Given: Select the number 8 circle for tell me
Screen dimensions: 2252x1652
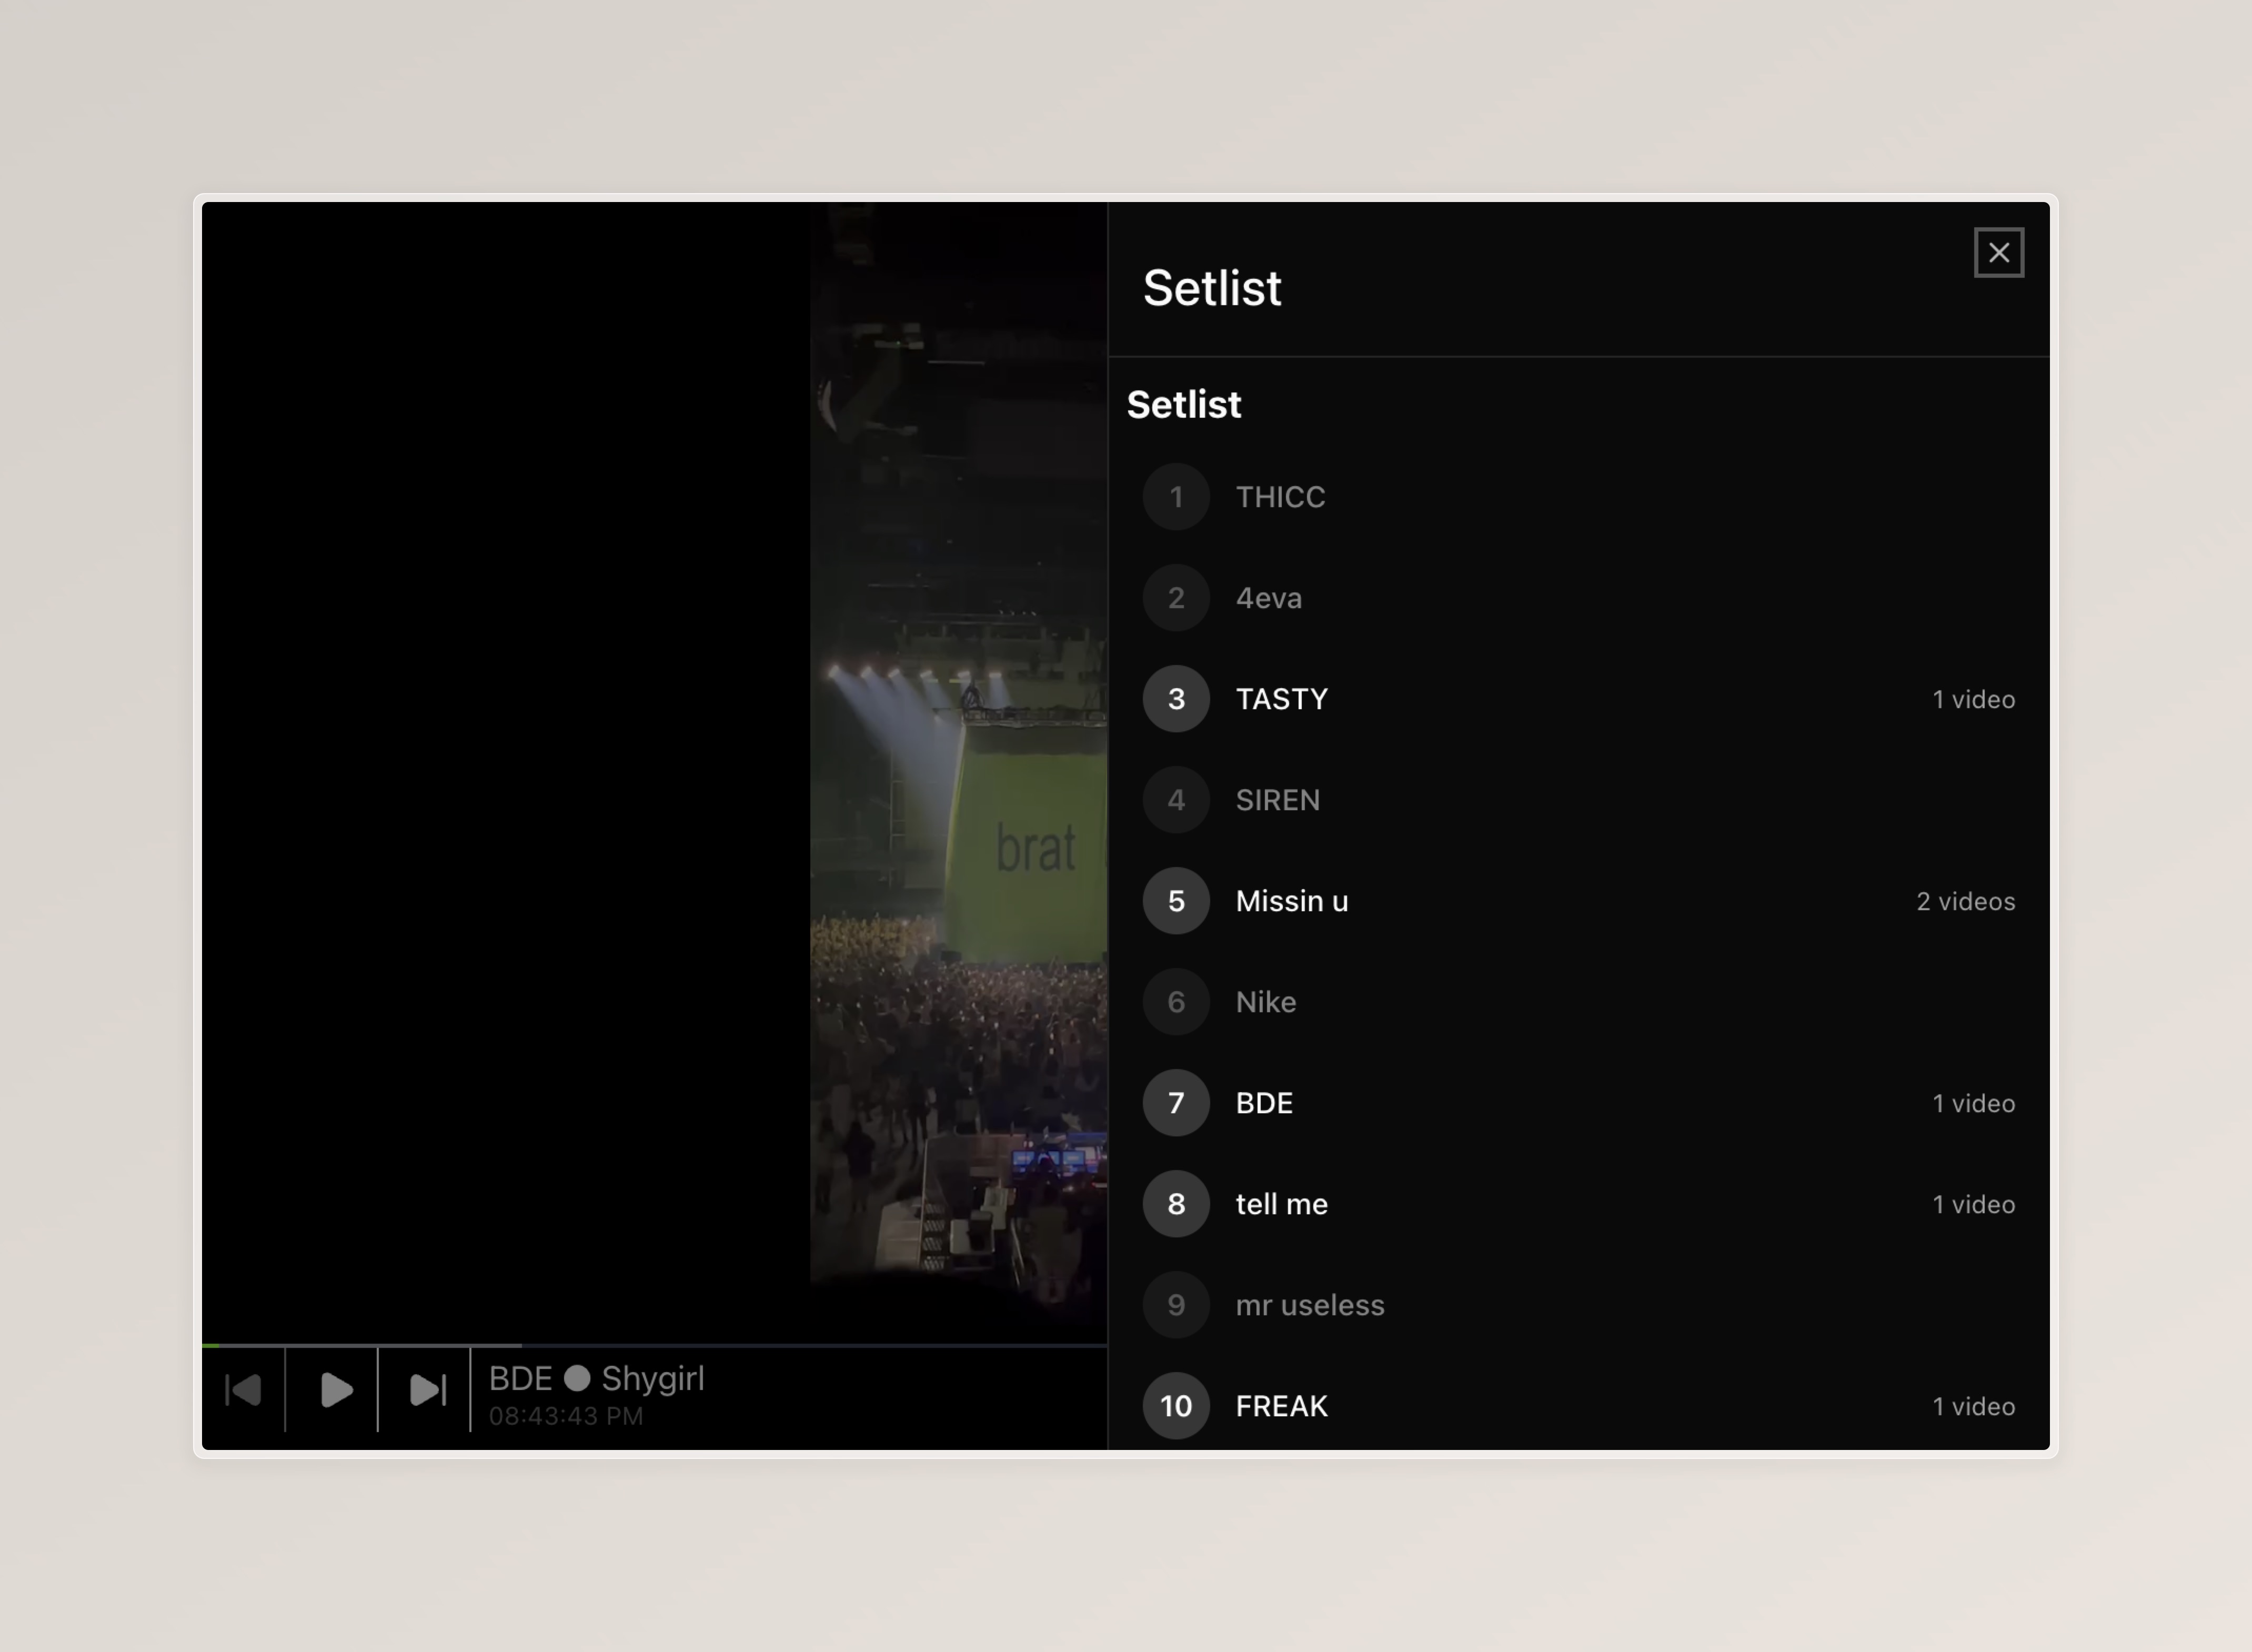Looking at the screenshot, I should pos(1175,1204).
